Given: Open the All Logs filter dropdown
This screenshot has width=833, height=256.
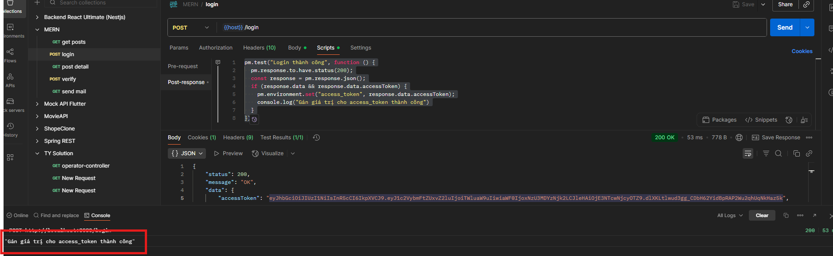Looking at the screenshot, I should point(729,215).
